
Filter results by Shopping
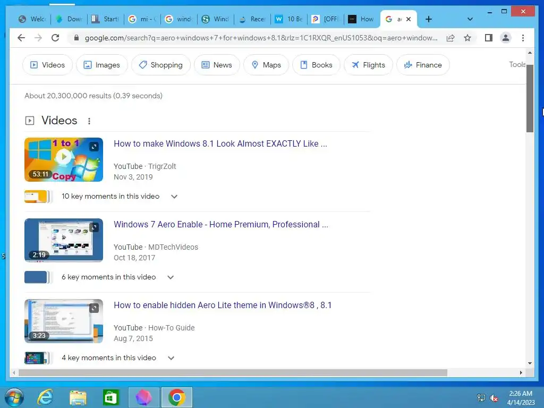tap(160, 65)
